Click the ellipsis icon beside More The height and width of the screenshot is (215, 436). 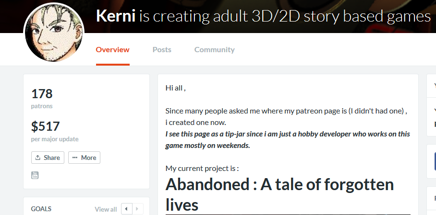pos(74,158)
